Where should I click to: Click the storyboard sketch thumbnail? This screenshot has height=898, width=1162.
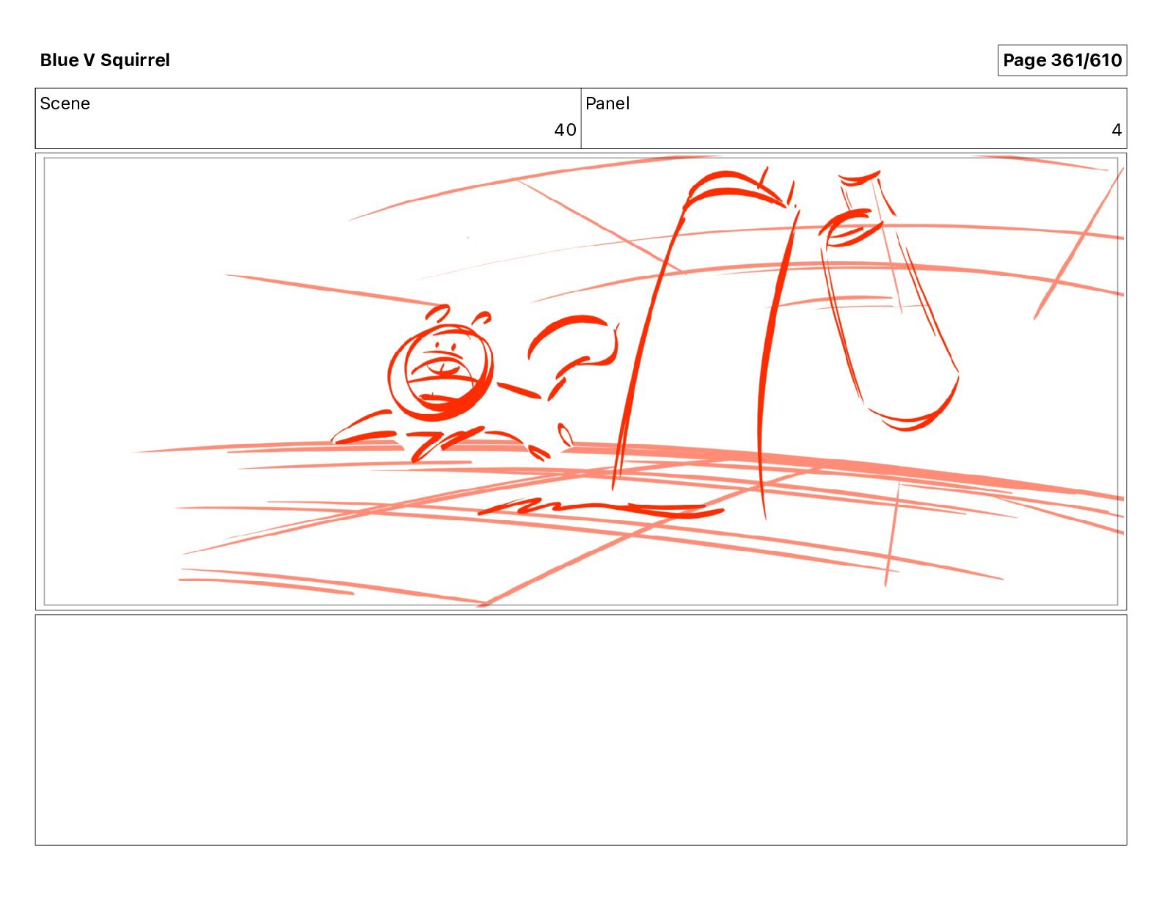click(581, 382)
